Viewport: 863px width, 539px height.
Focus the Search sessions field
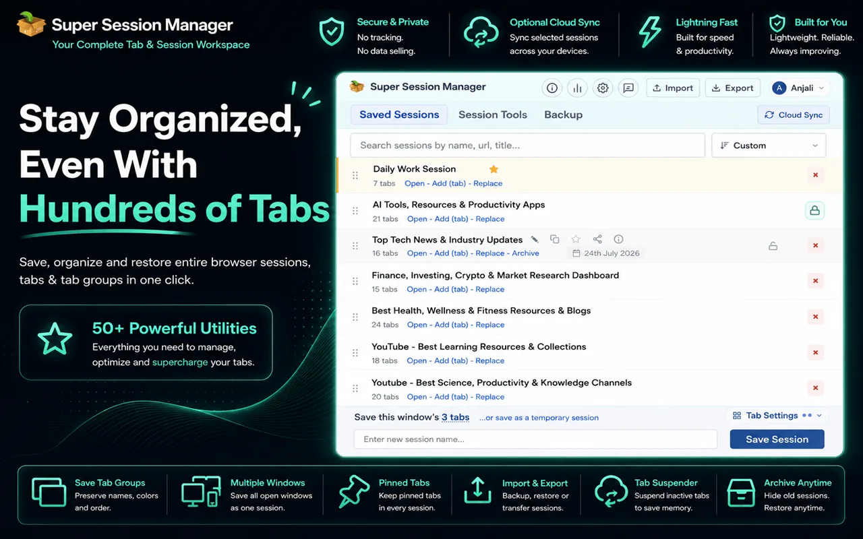(527, 146)
